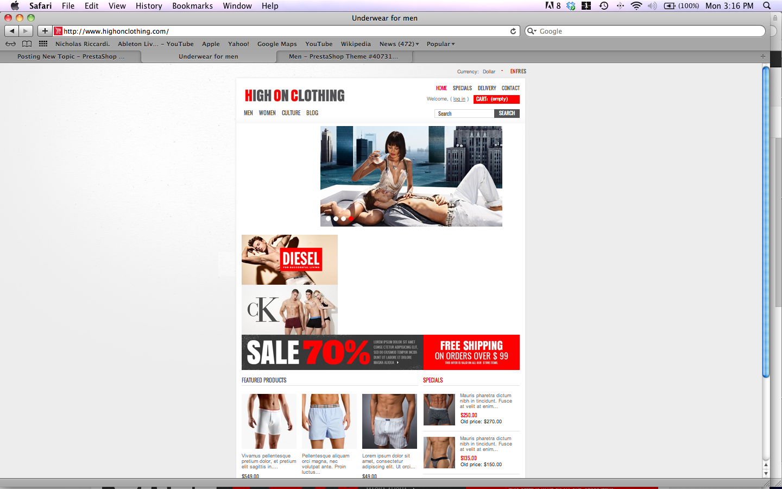This screenshot has width=782, height=489.
Task: Open a new tab with the tab bar plus
Action: (763, 57)
